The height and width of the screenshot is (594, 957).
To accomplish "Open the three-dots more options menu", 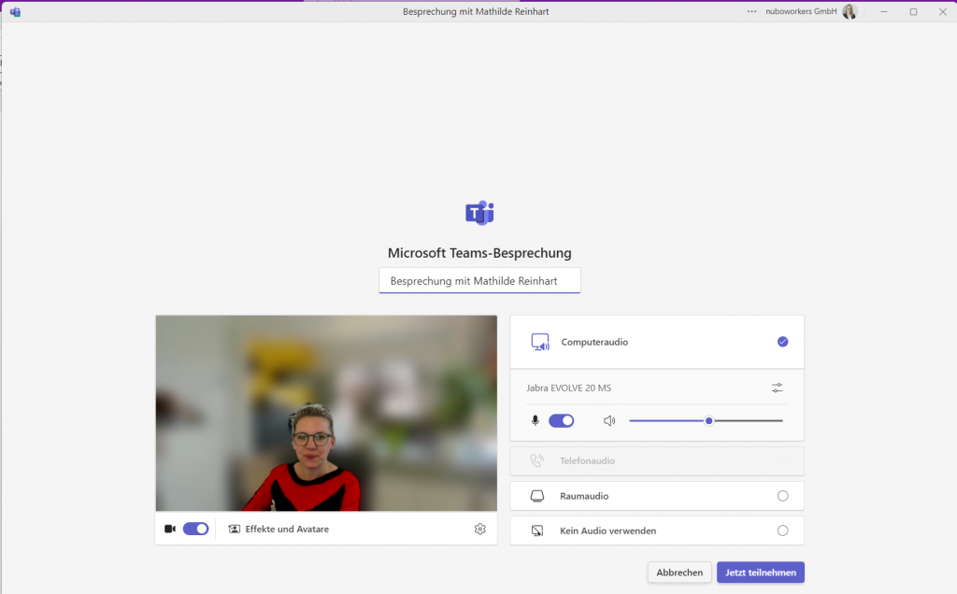I will click(x=752, y=11).
